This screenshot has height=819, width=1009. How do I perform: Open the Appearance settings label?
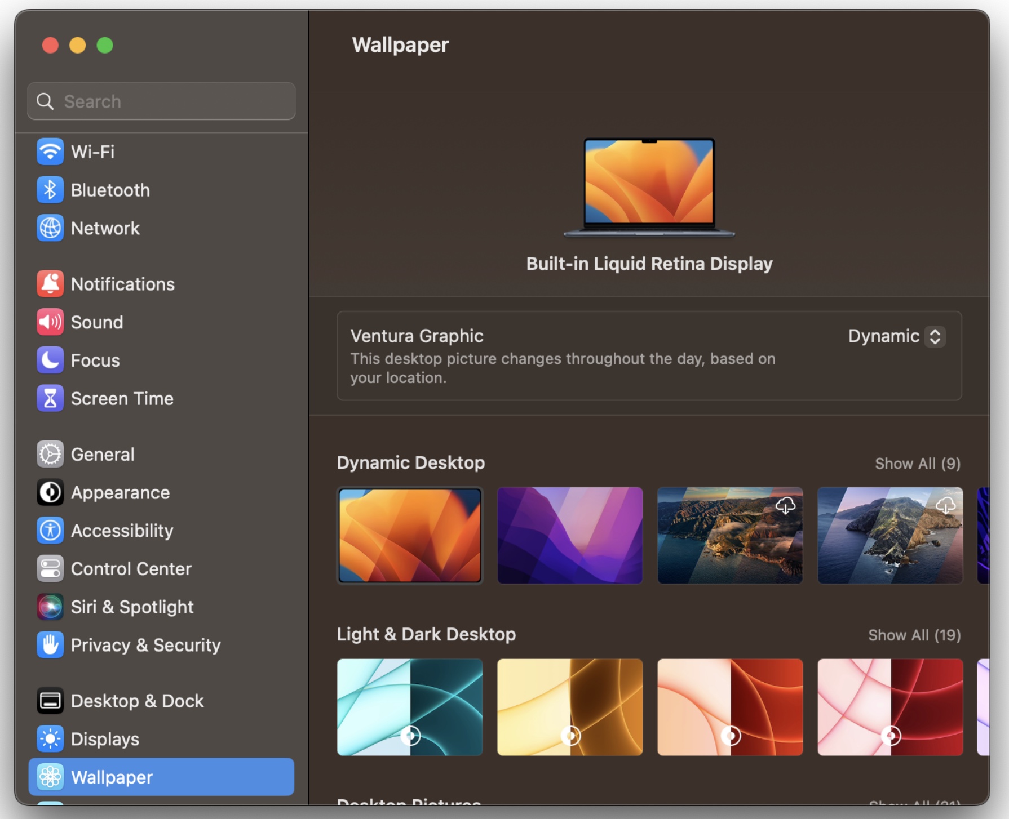(x=120, y=493)
